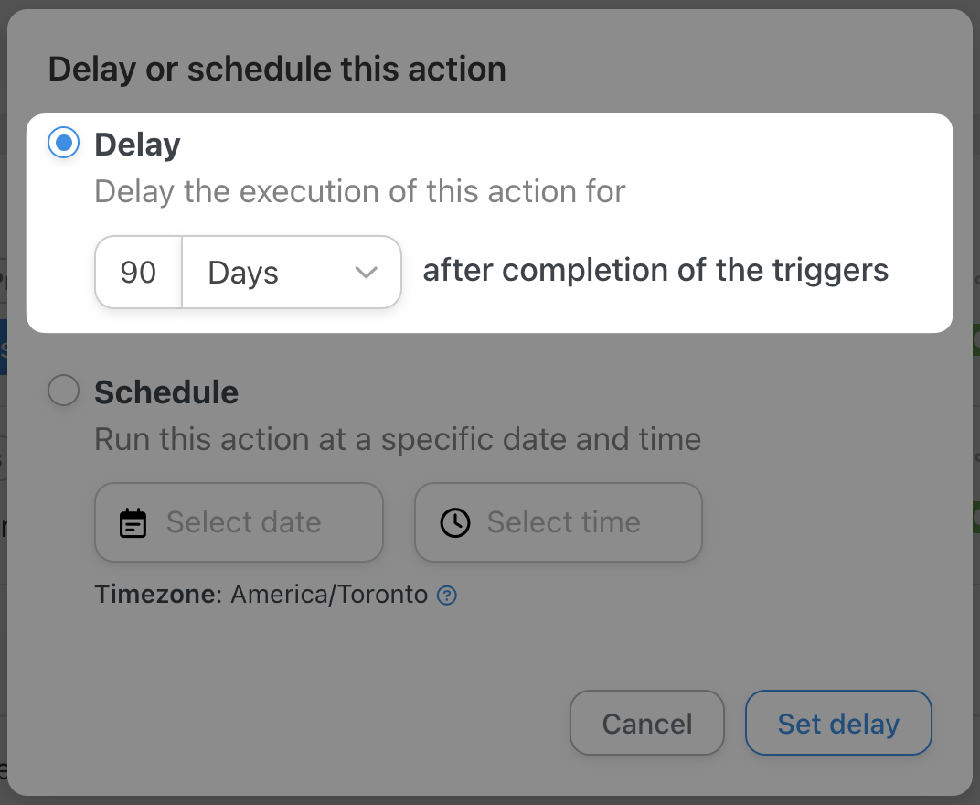Expand the chevron arrow beside Days
Image resolution: width=980 pixels, height=805 pixels.
coord(366,273)
